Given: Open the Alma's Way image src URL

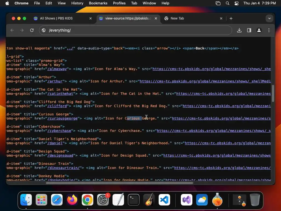Looking at the screenshot, I should coord(212,69).
